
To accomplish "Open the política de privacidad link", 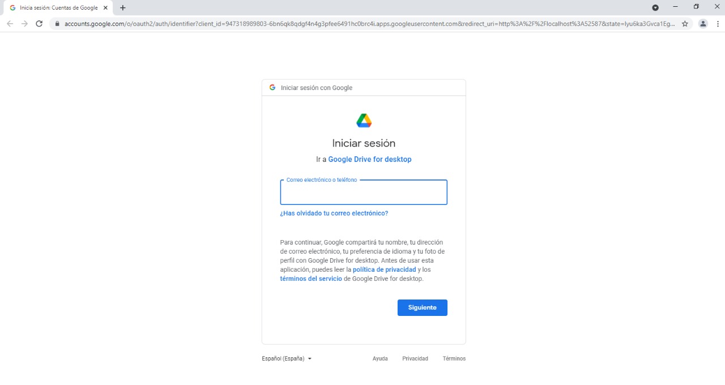I will [x=385, y=269].
